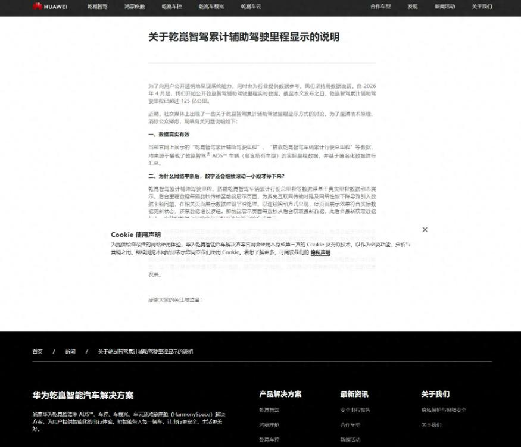Open footer link 乾崑车控
Image resolution: width=521 pixels, height=447 pixels.
(x=269, y=440)
